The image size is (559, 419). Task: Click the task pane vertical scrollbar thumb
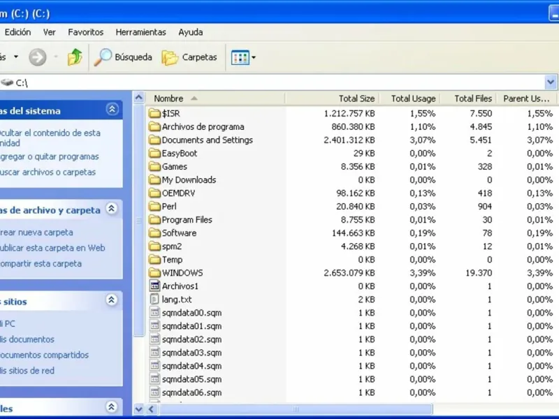[138, 220]
